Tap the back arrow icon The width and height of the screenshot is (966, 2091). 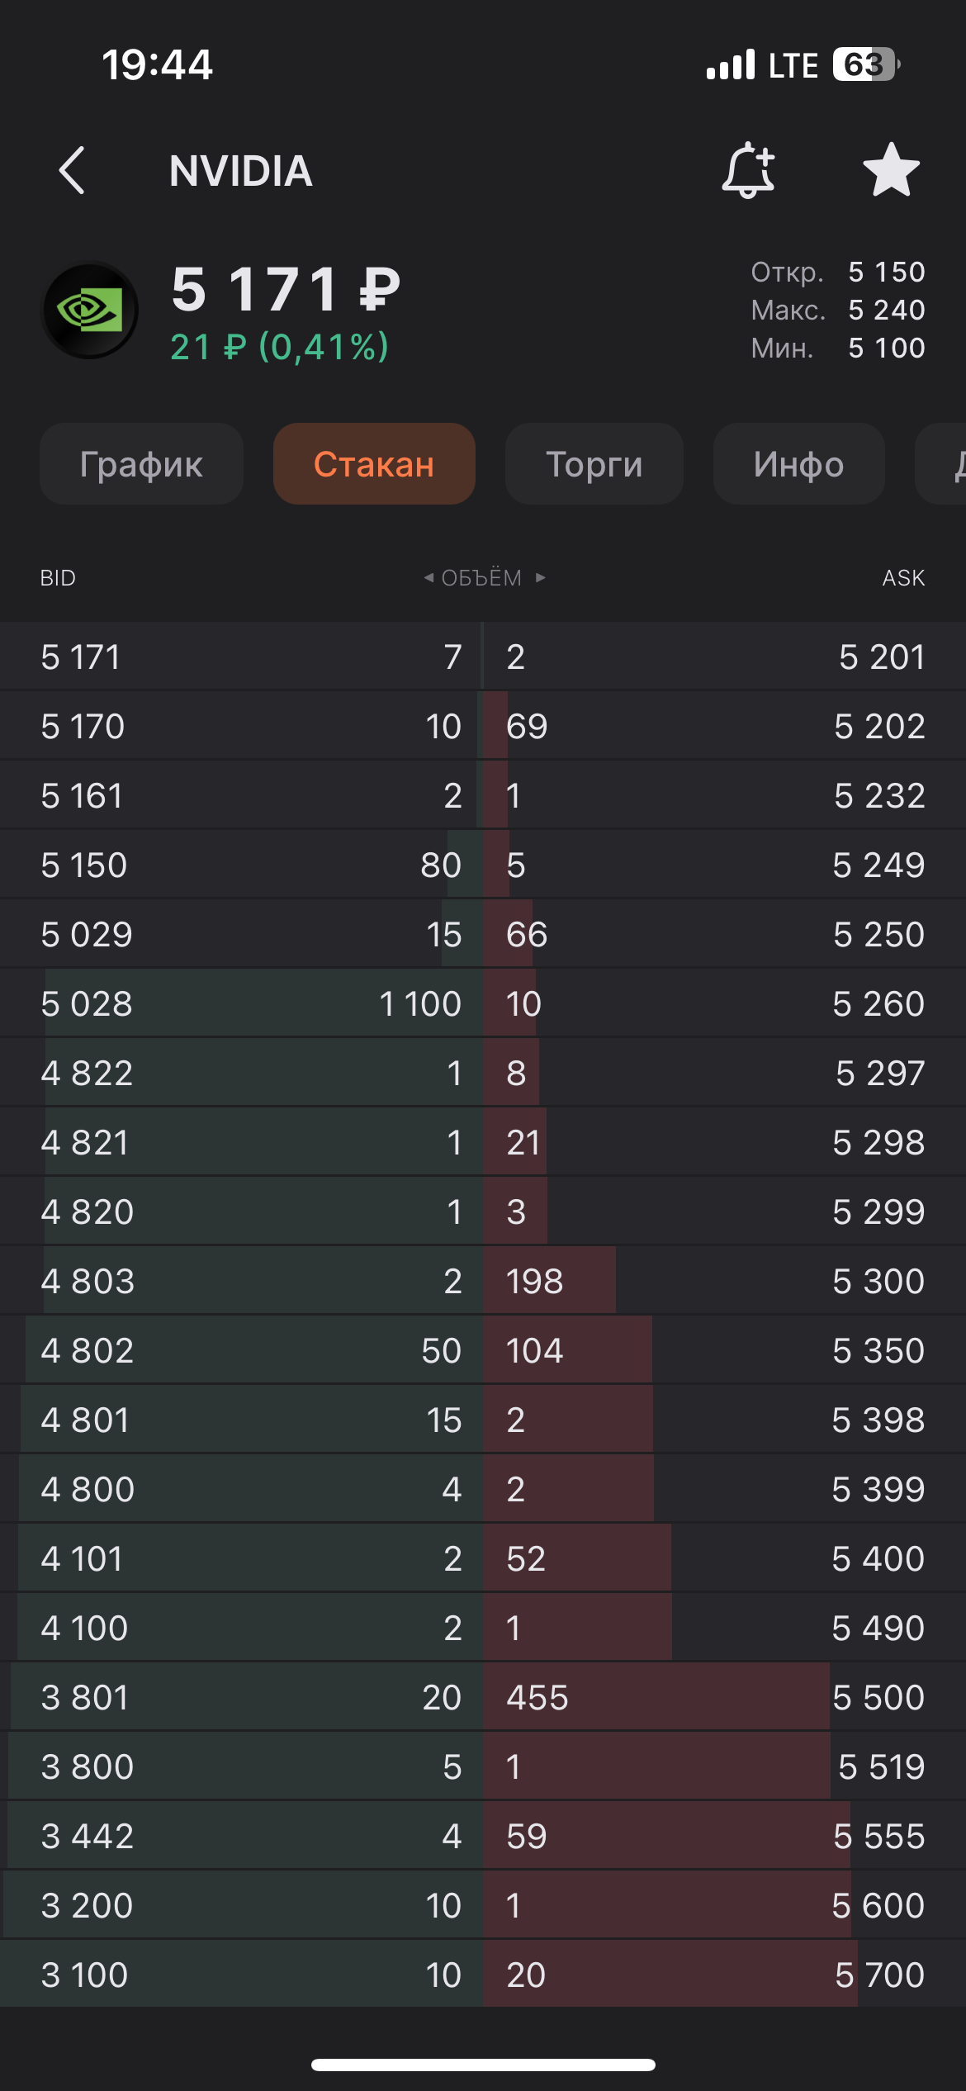73,171
